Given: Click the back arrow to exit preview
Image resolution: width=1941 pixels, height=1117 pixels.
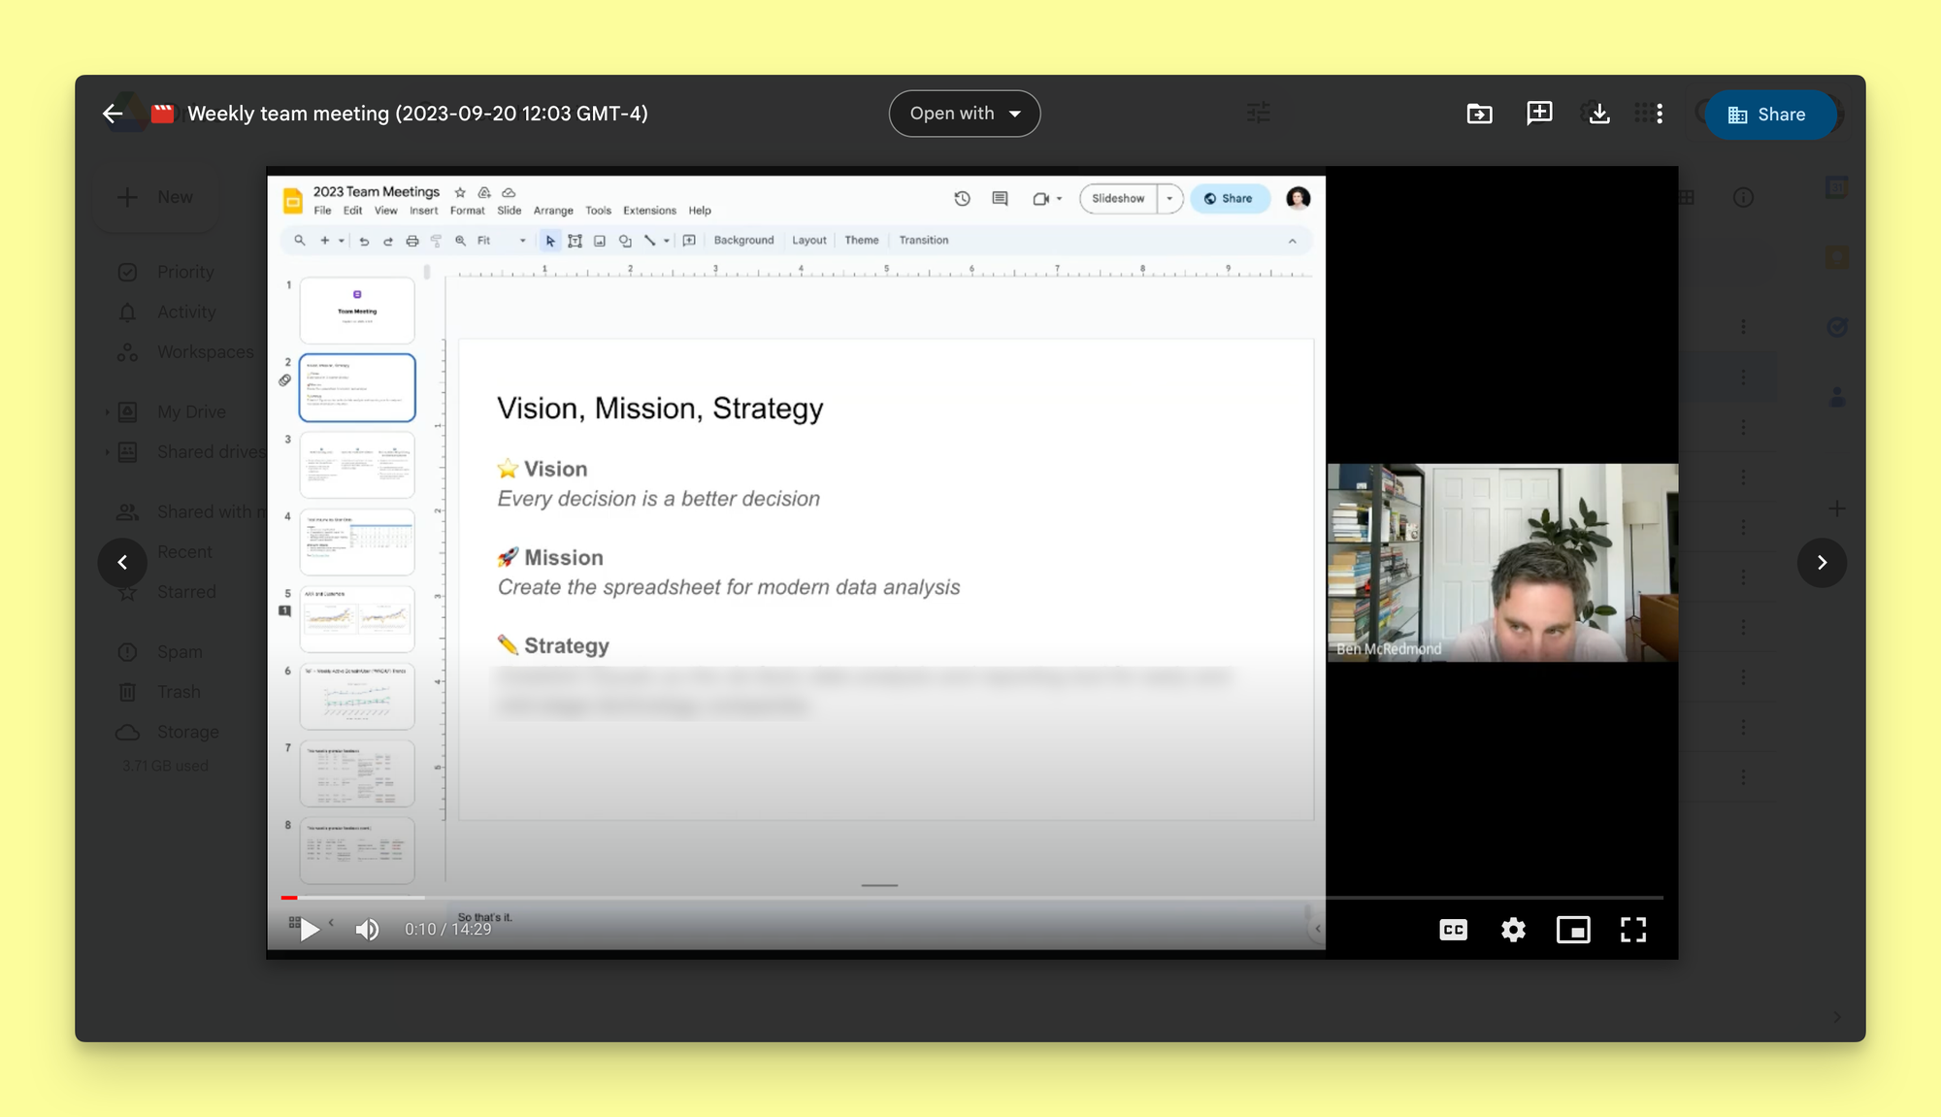Looking at the screenshot, I should pos(113,114).
